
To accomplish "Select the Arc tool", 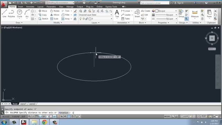I will point(27,14).
